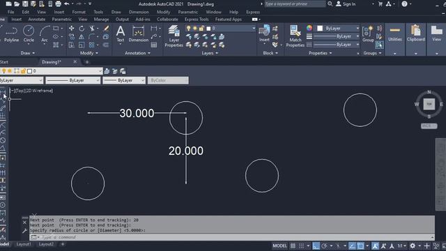The height and width of the screenshot is (251, 446).
Task: Click the keyword search field
Action: tap(295, 3)
